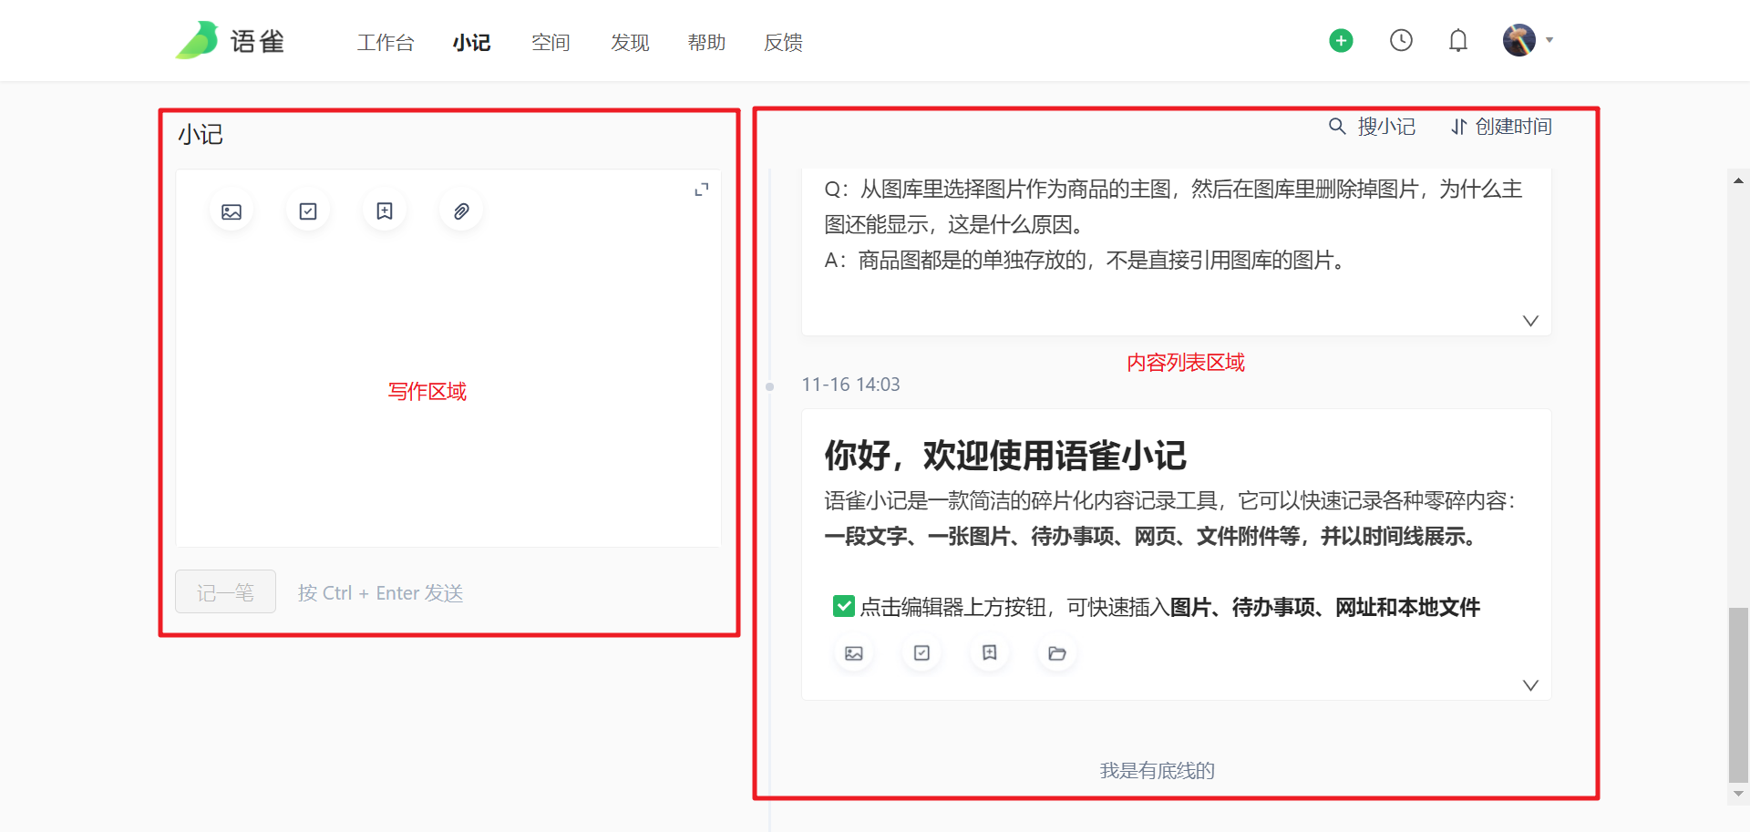Open the notifications bell
1750x832 pixels.
coord(1458,40)
